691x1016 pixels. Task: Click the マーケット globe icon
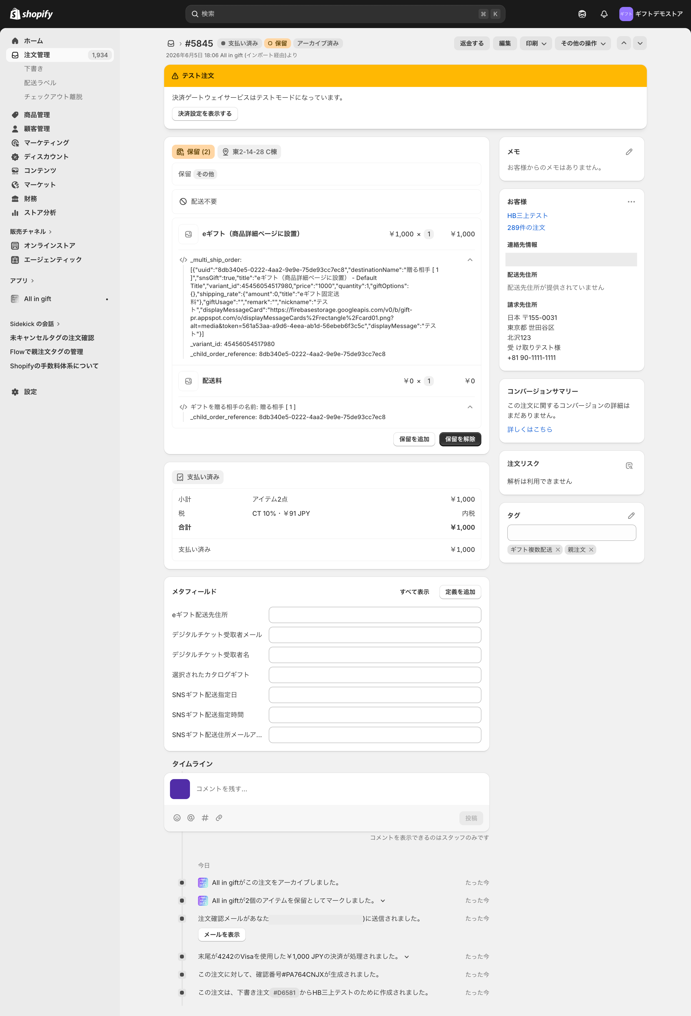pyautogui.click(x=15, y=184)
